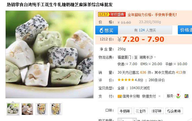Click the 7-day return service icon
This screenshot has height=121, width=192.
pyautogui.click(x=178, y=96)
